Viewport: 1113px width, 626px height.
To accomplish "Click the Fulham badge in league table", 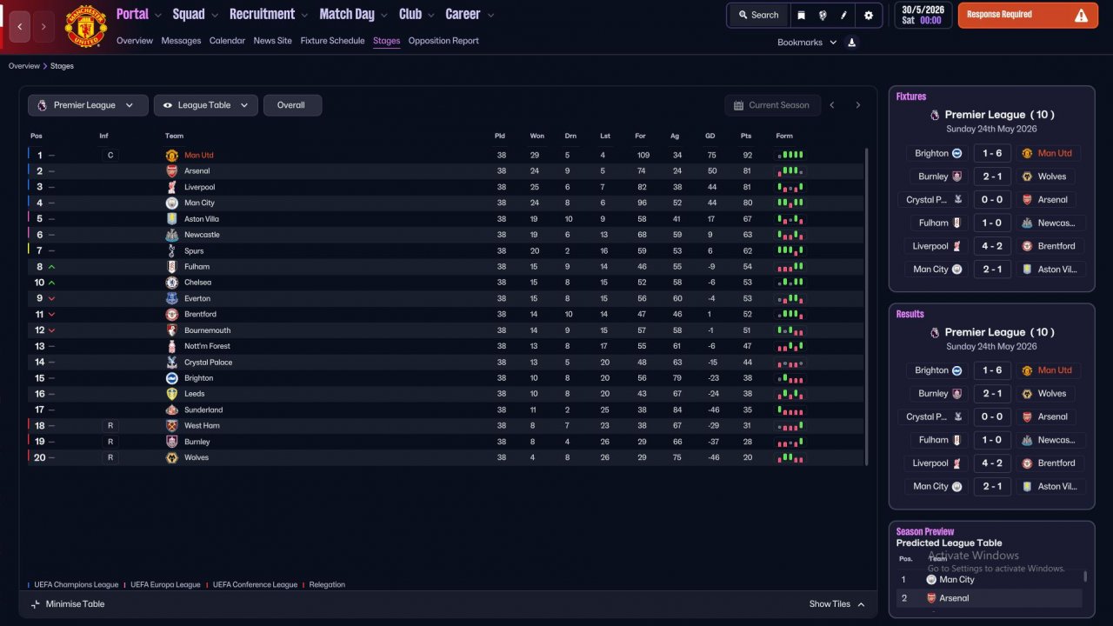I will click(x=172, y=267).
